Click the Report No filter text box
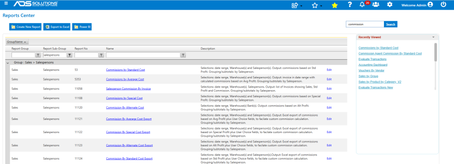 point(86,55)
